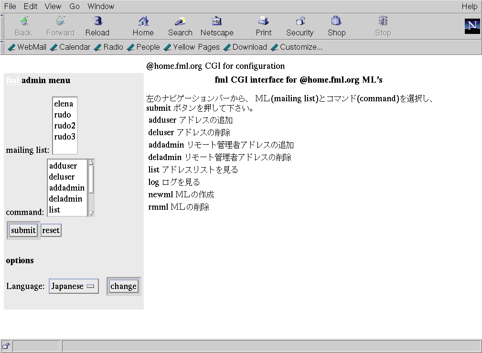The height and width of the screenshot is (353, 482).
Task: Go to Home page icon
Action: pos(143,21)
